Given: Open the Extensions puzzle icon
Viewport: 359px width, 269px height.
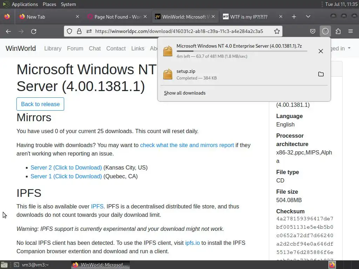Looking at the screenshot, I should click(x=338, y=31).
